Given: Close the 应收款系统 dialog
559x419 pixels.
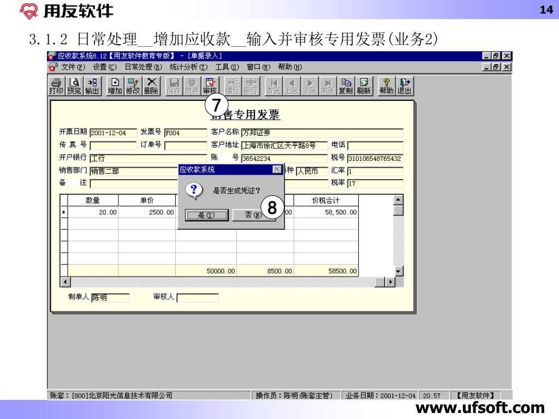Looking at the screenshot, I should [x=277, y=170].
